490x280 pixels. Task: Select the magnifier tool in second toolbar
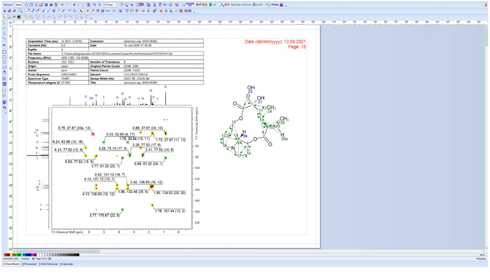click(x=20, y=11)
